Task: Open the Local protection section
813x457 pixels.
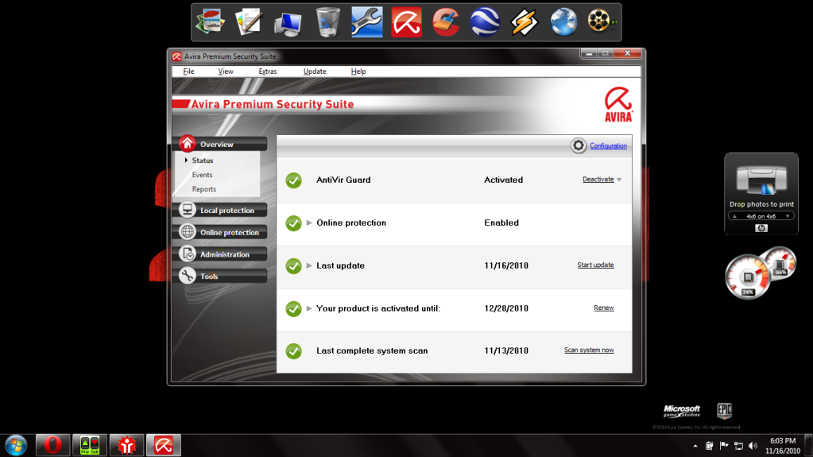Action: pyautogui.click(x=223, y=210)
